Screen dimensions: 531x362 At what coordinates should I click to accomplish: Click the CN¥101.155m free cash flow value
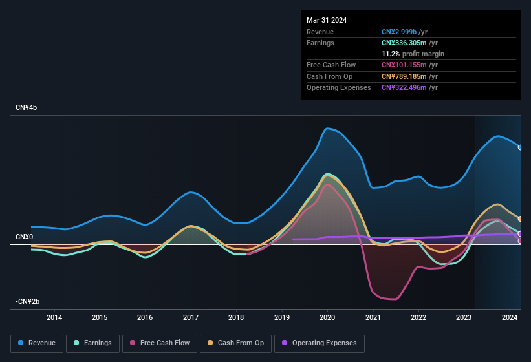(x=404, y=65)
